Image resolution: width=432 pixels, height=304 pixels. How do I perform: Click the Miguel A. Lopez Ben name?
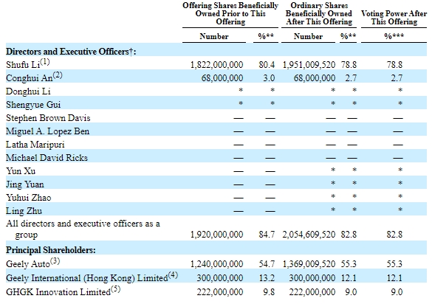click(x=48, y=131)
